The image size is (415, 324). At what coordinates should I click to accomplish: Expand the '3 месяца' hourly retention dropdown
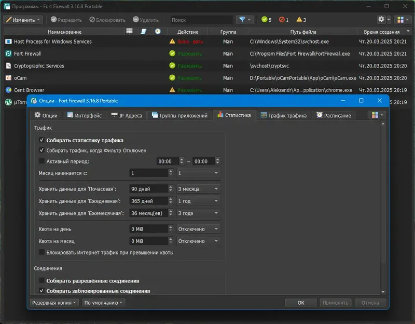tap(198, 189)
